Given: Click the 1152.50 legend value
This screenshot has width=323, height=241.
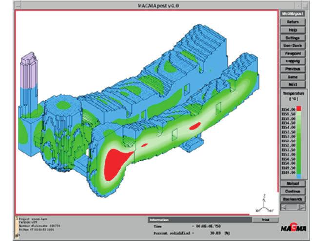Looking at the screenshot, I should coord(288,141).
